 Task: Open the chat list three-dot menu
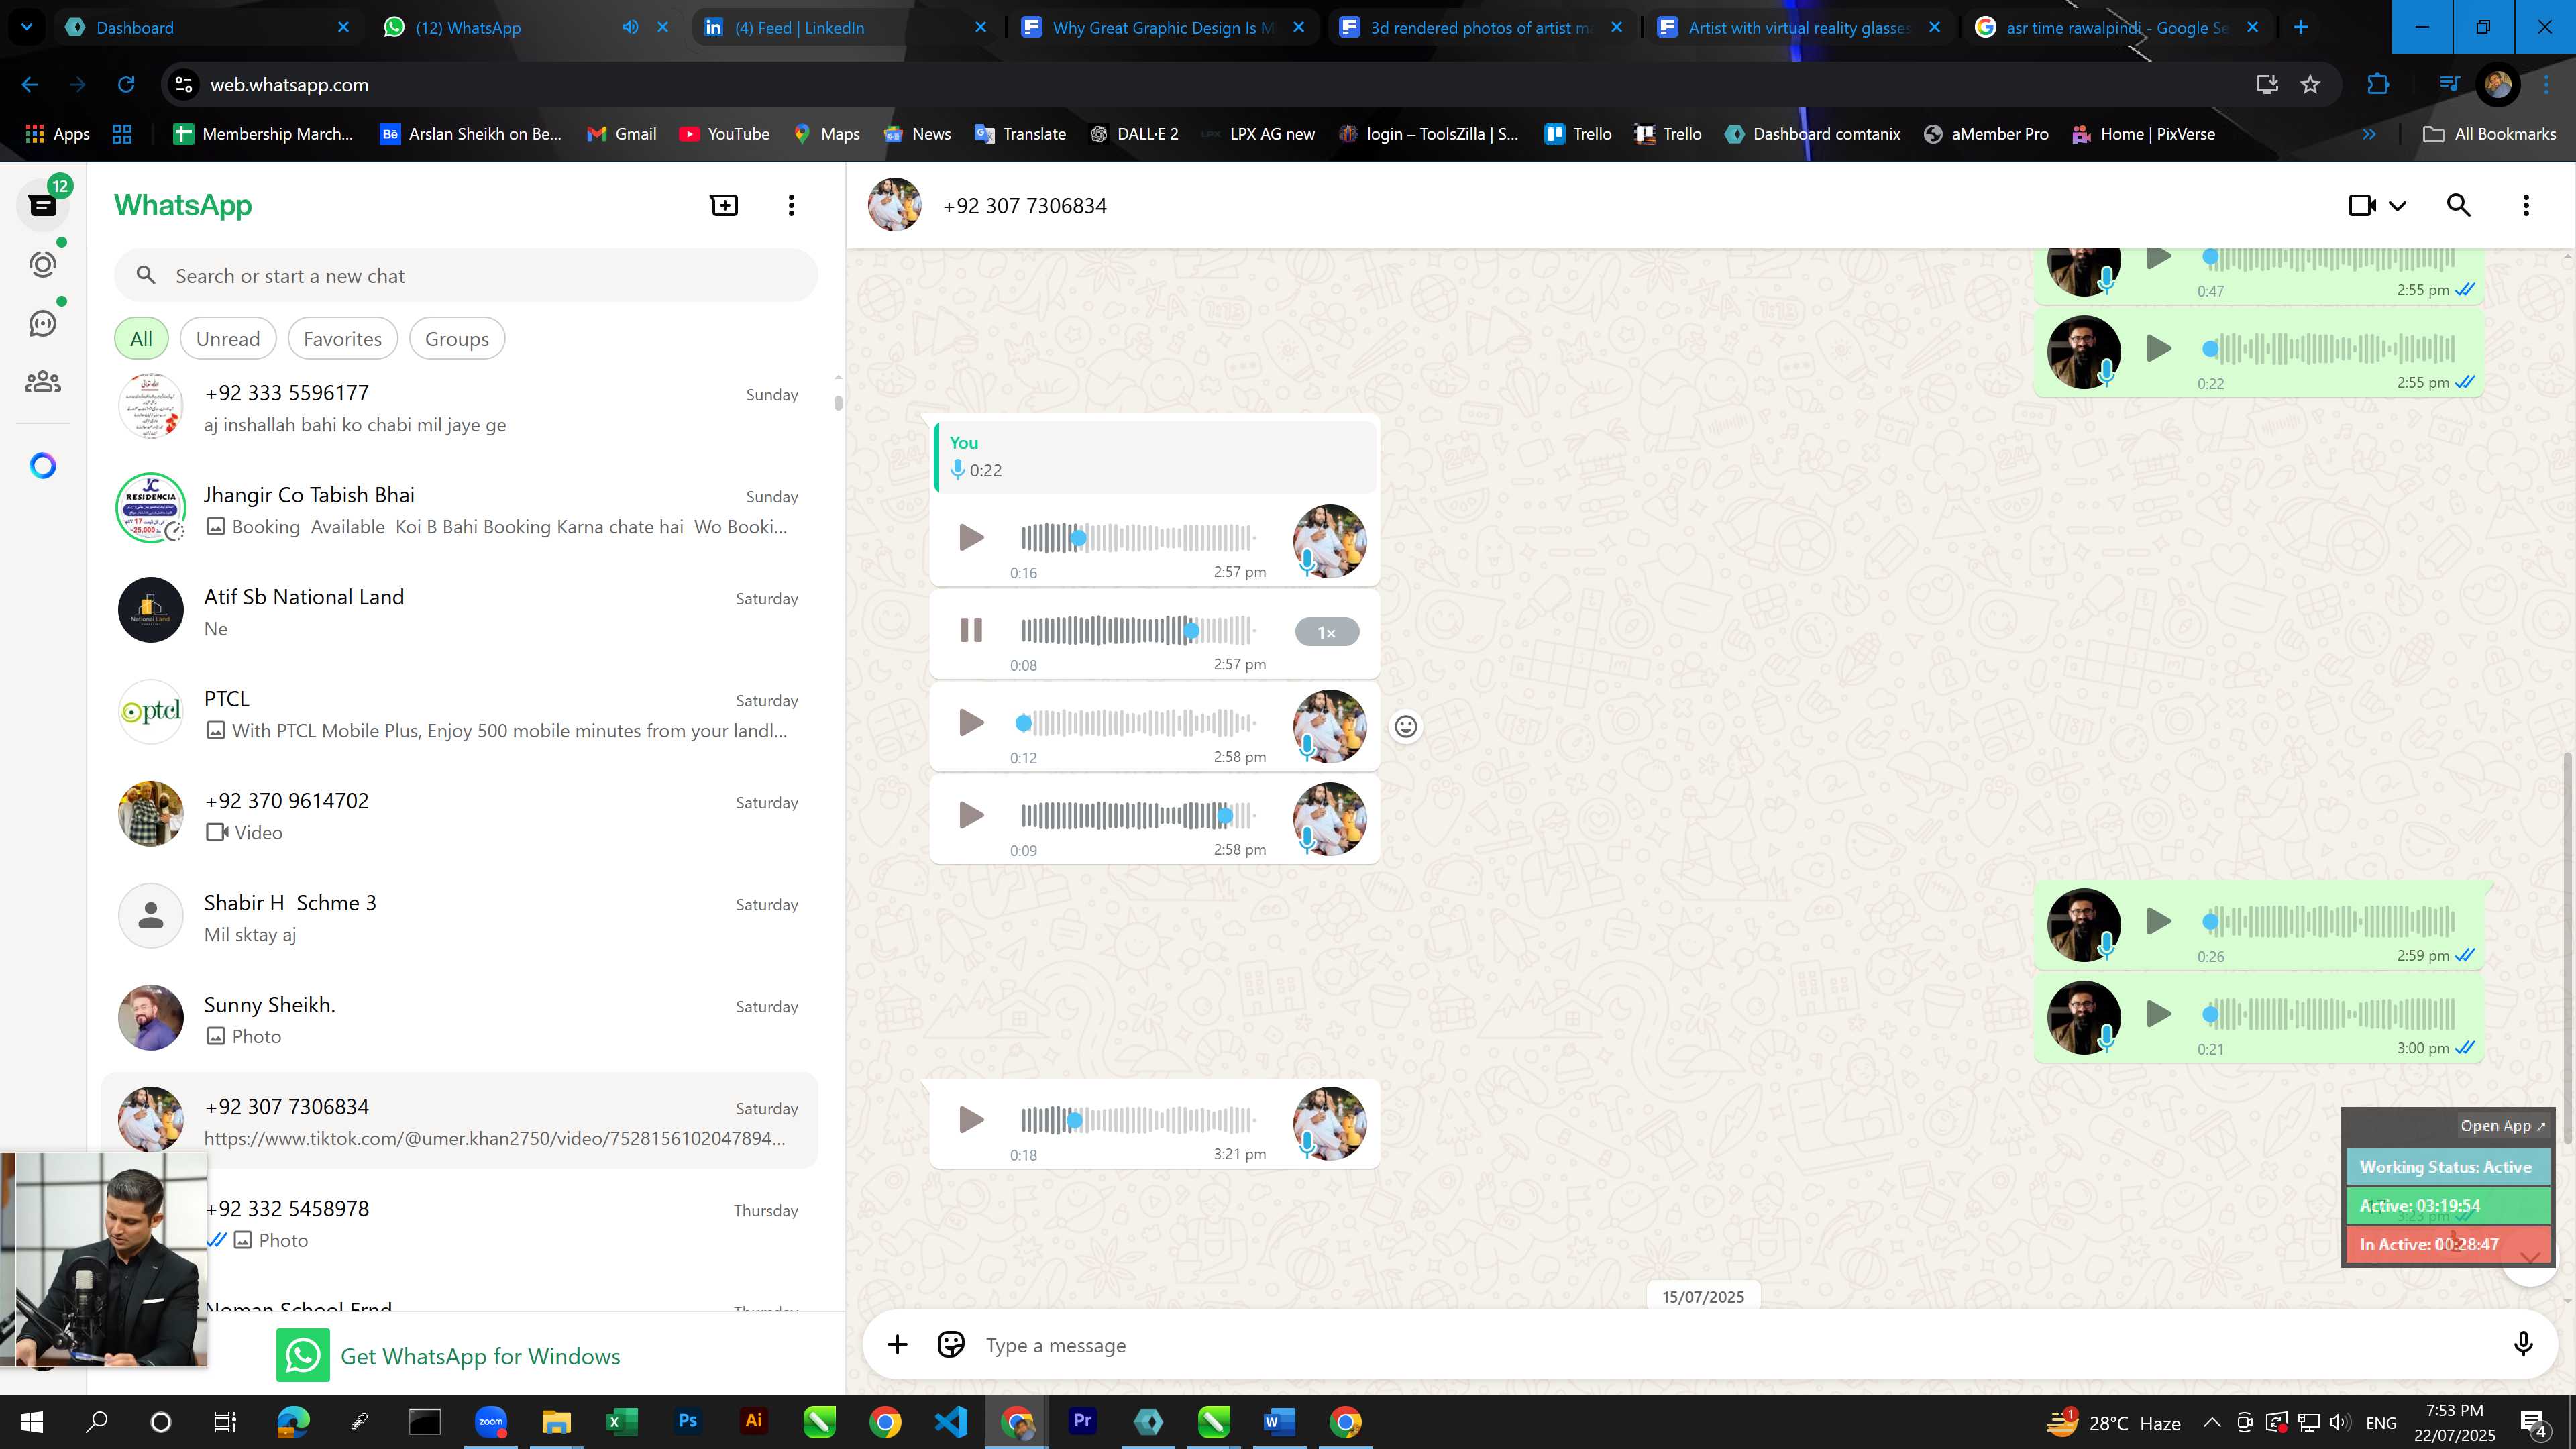[x=791, y=205]
